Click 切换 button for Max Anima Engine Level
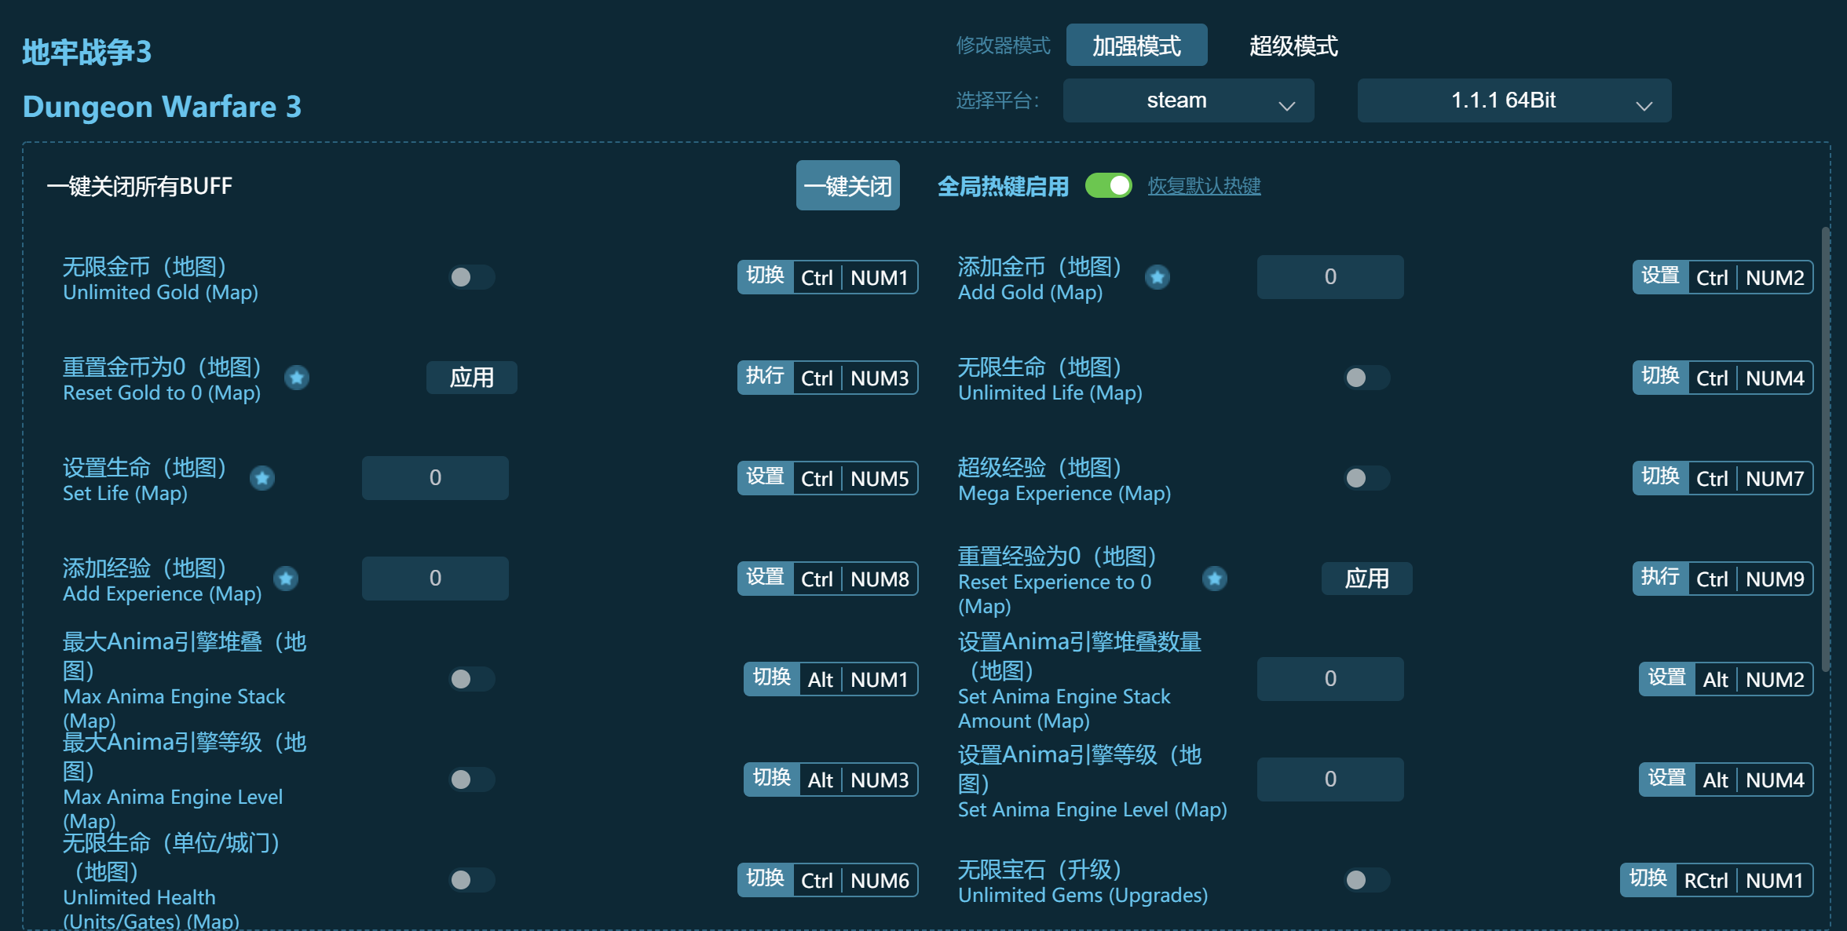The height and width of the screenshot is (931, 1847). tap(772, 779)
